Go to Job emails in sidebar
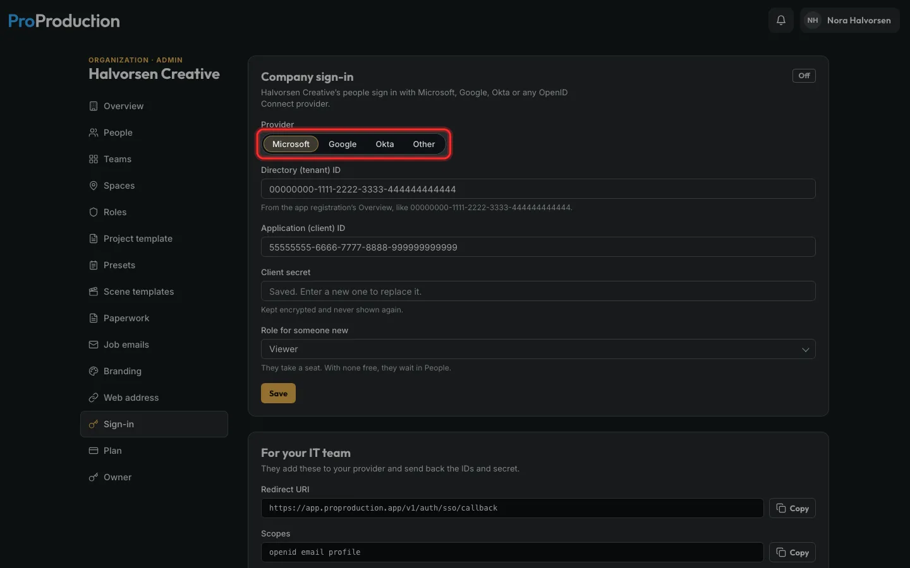Screen dimensions: 910x568 point(154,345)
